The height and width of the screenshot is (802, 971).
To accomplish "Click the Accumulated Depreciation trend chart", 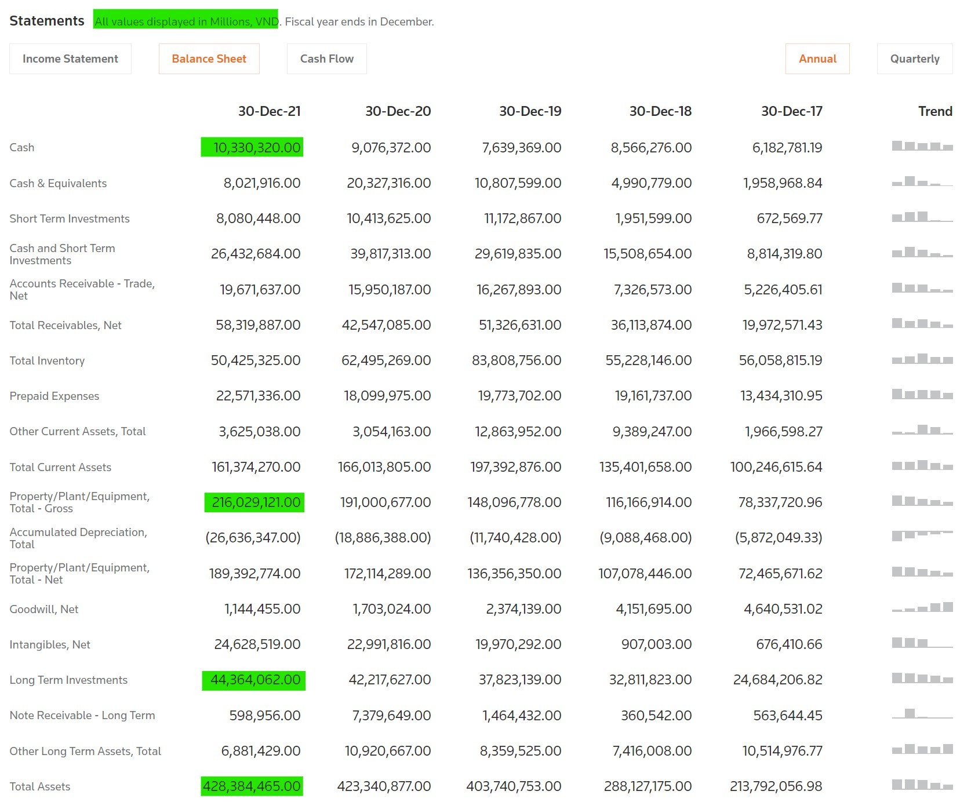I will (922, 536).
